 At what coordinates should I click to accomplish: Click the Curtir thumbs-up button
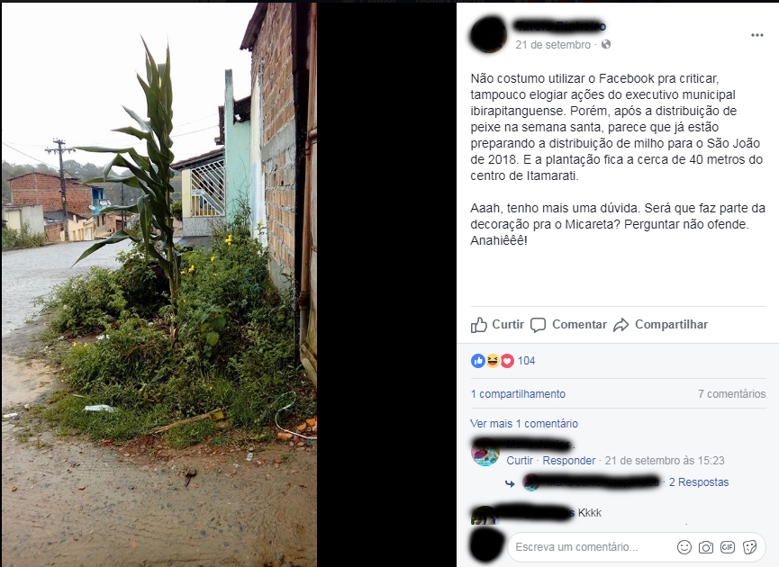(497, 325)
